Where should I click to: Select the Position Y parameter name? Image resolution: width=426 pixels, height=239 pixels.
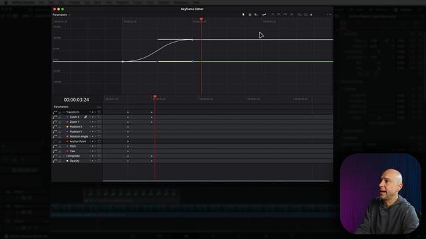click(76, 131)
